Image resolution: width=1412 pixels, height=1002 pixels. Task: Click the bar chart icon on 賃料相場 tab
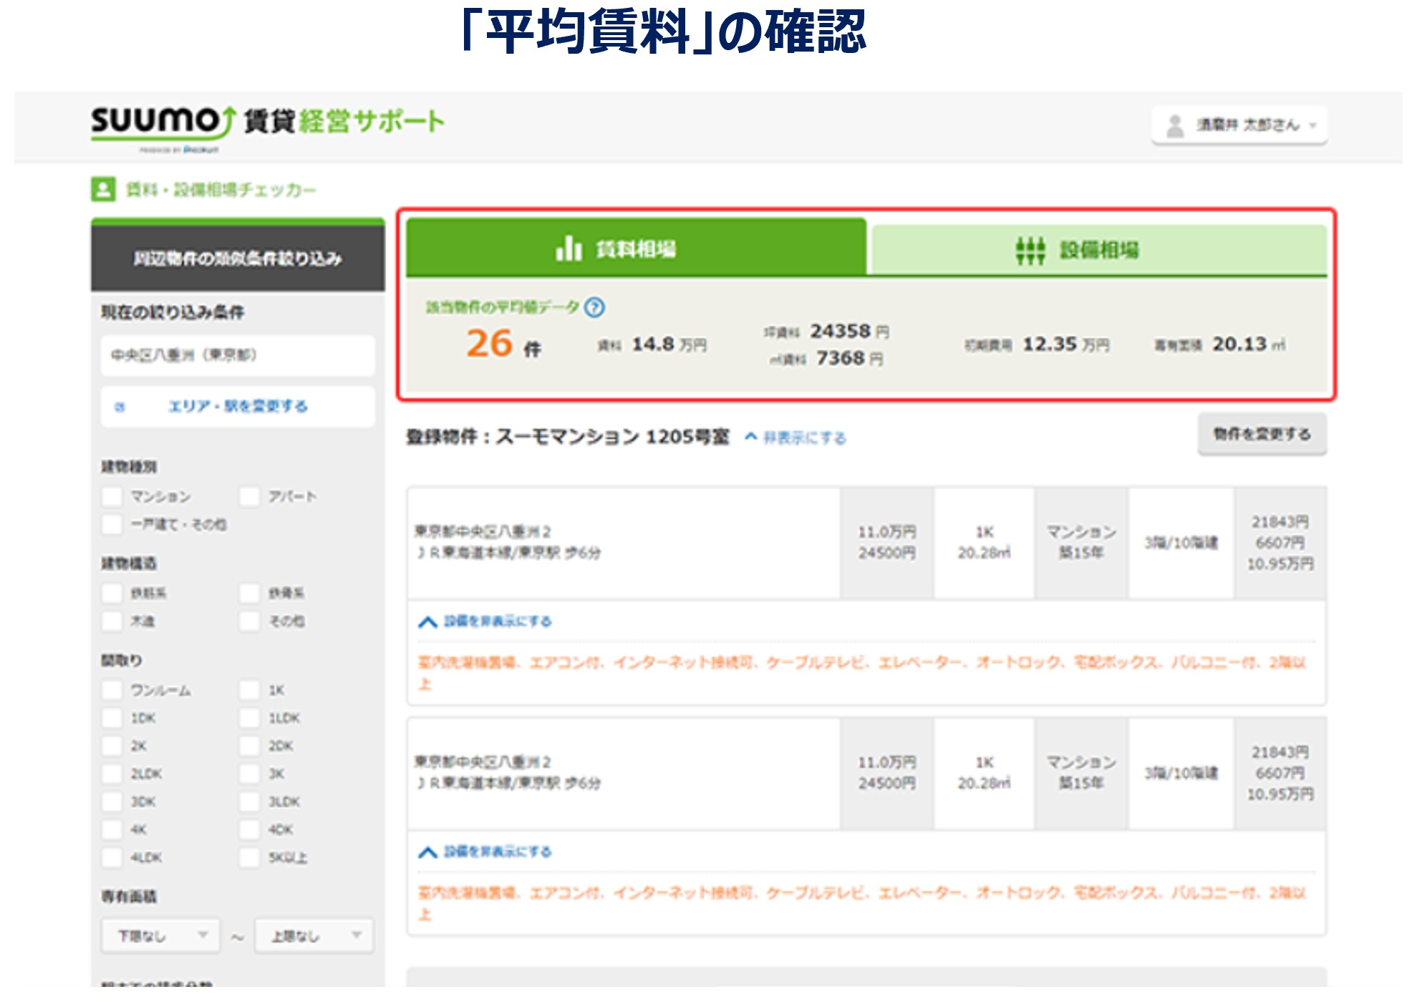point(569,249)
